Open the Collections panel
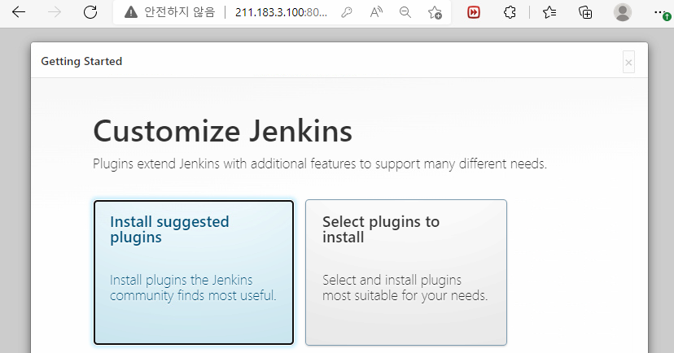Viewport: 674px width, 353px height. click(x=585, y=12)
